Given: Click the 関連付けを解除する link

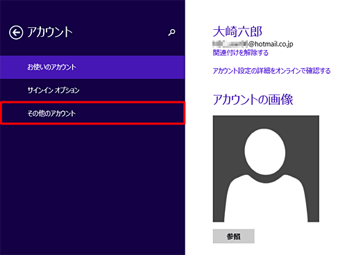Looking at the screenshot, I should click(x=241, y=53).
